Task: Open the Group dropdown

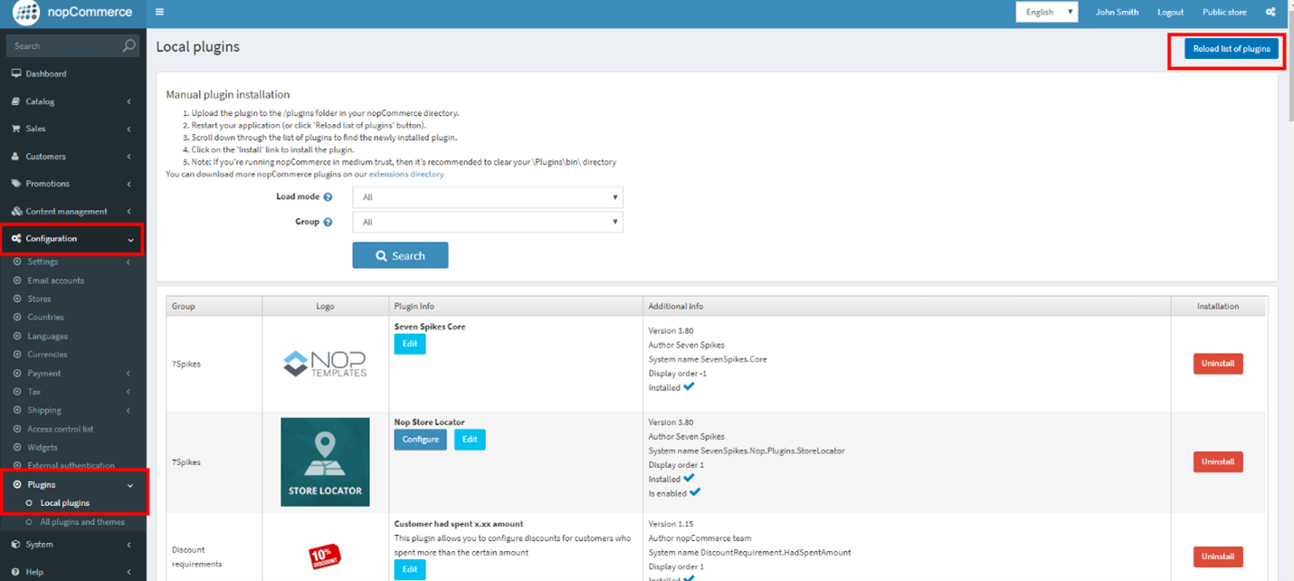Action: (x=488, y=222)
